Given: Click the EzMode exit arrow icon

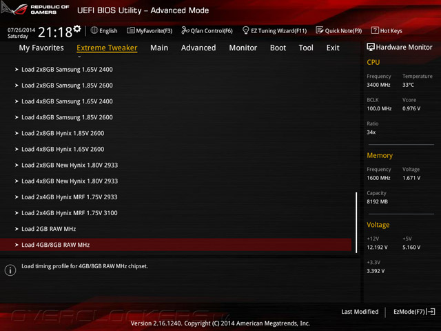Looking at the screenshot, I should point(431,312).
